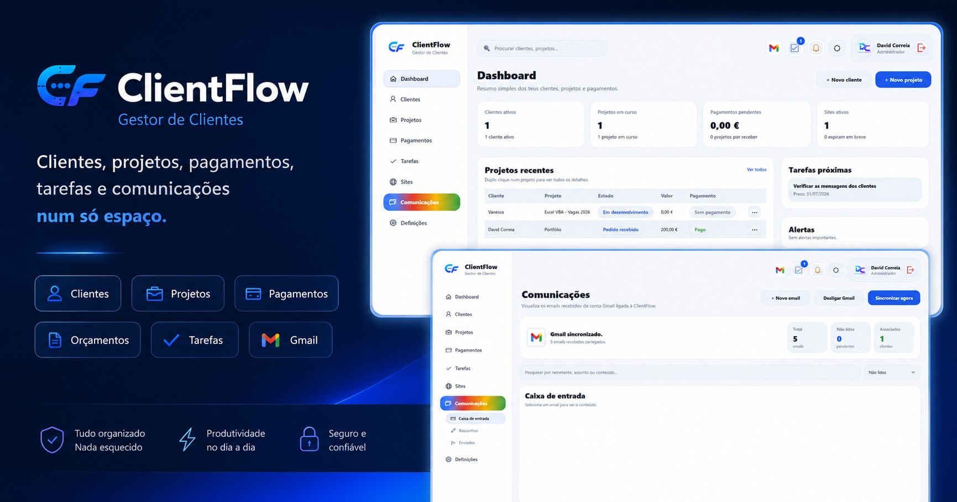Click the Pedido recebido status badge
The image size is (957, 502).
[x=620, y=230]
